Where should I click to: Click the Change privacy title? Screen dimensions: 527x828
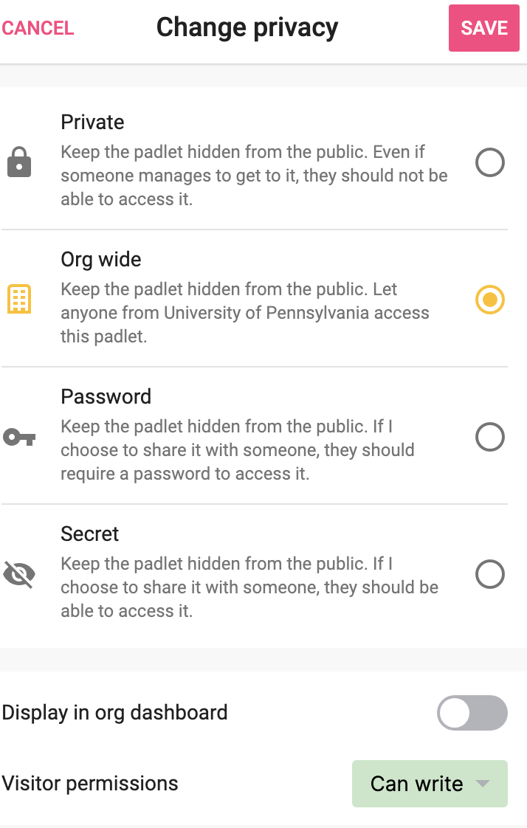pyautogui.click(x=247, y=28)
